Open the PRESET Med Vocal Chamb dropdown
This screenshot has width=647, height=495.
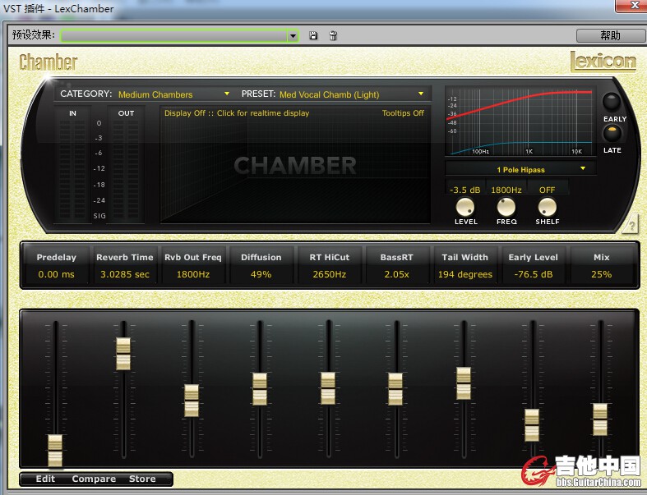click(x=352, y=94)
